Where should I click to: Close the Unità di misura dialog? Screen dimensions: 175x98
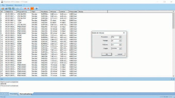(124, 33)
